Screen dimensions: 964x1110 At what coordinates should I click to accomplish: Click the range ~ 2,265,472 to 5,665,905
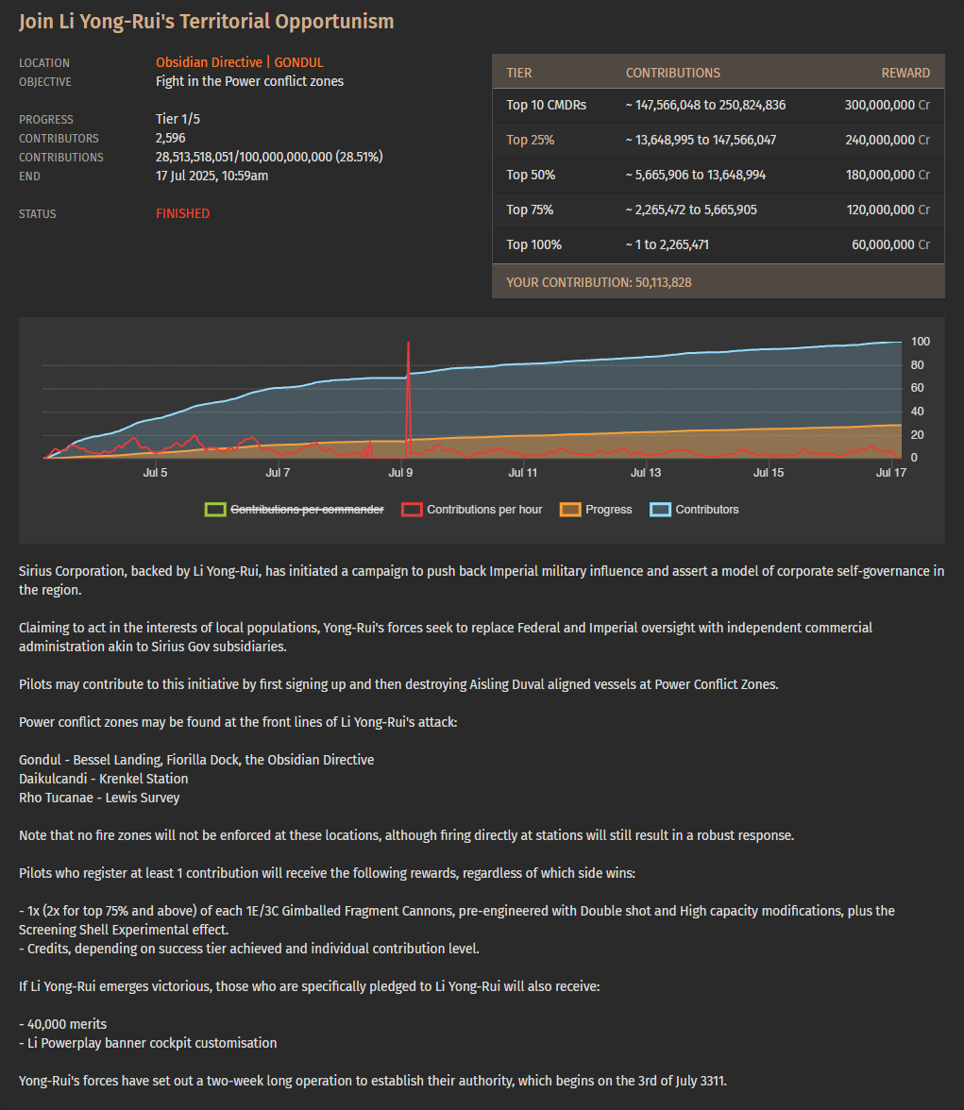[x=691, y=210]
